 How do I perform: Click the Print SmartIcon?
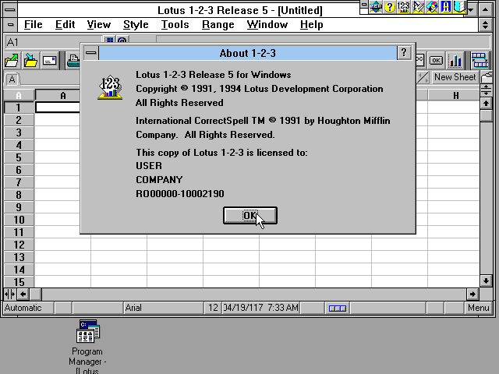coord(73,61)
